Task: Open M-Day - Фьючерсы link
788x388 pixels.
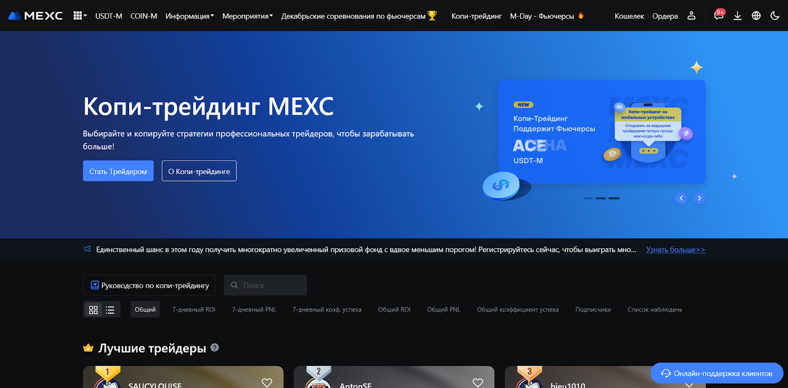Action: click(547, 16)
